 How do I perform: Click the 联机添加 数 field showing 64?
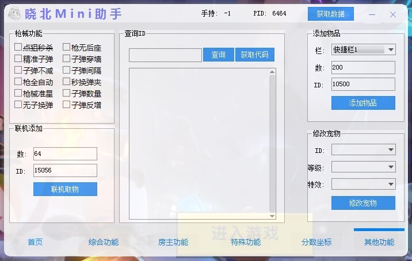(x=65, y=154)
